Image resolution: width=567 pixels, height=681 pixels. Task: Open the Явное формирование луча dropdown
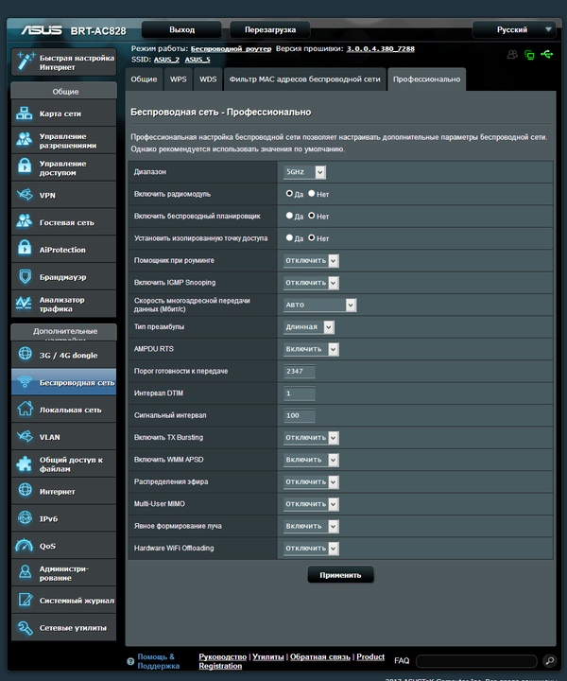[x=311, y=527]
